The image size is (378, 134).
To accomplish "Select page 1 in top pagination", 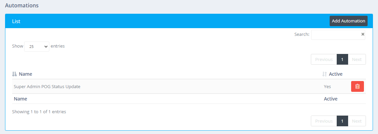I will [x=342, y=59].
